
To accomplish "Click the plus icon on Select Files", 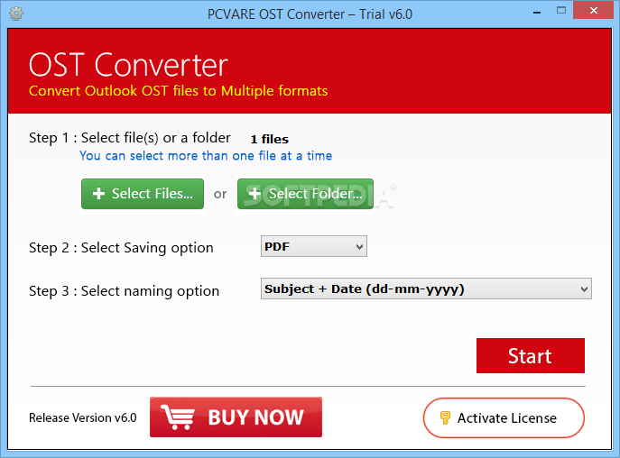I will [x=98, y=194].
